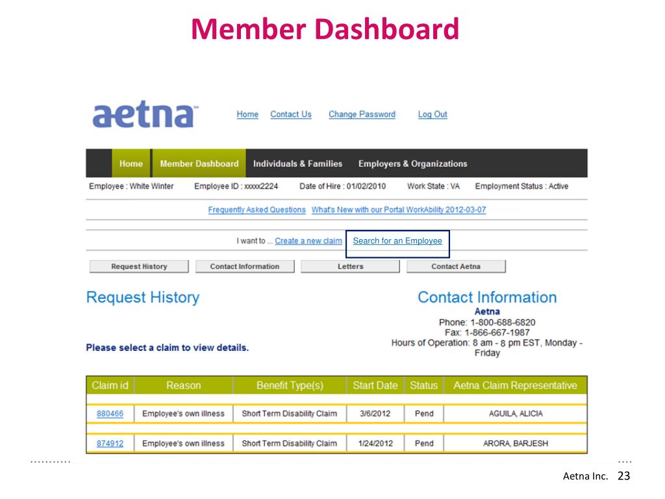Open the Home link in top header
665x499 pixels.
click(247, 114)
